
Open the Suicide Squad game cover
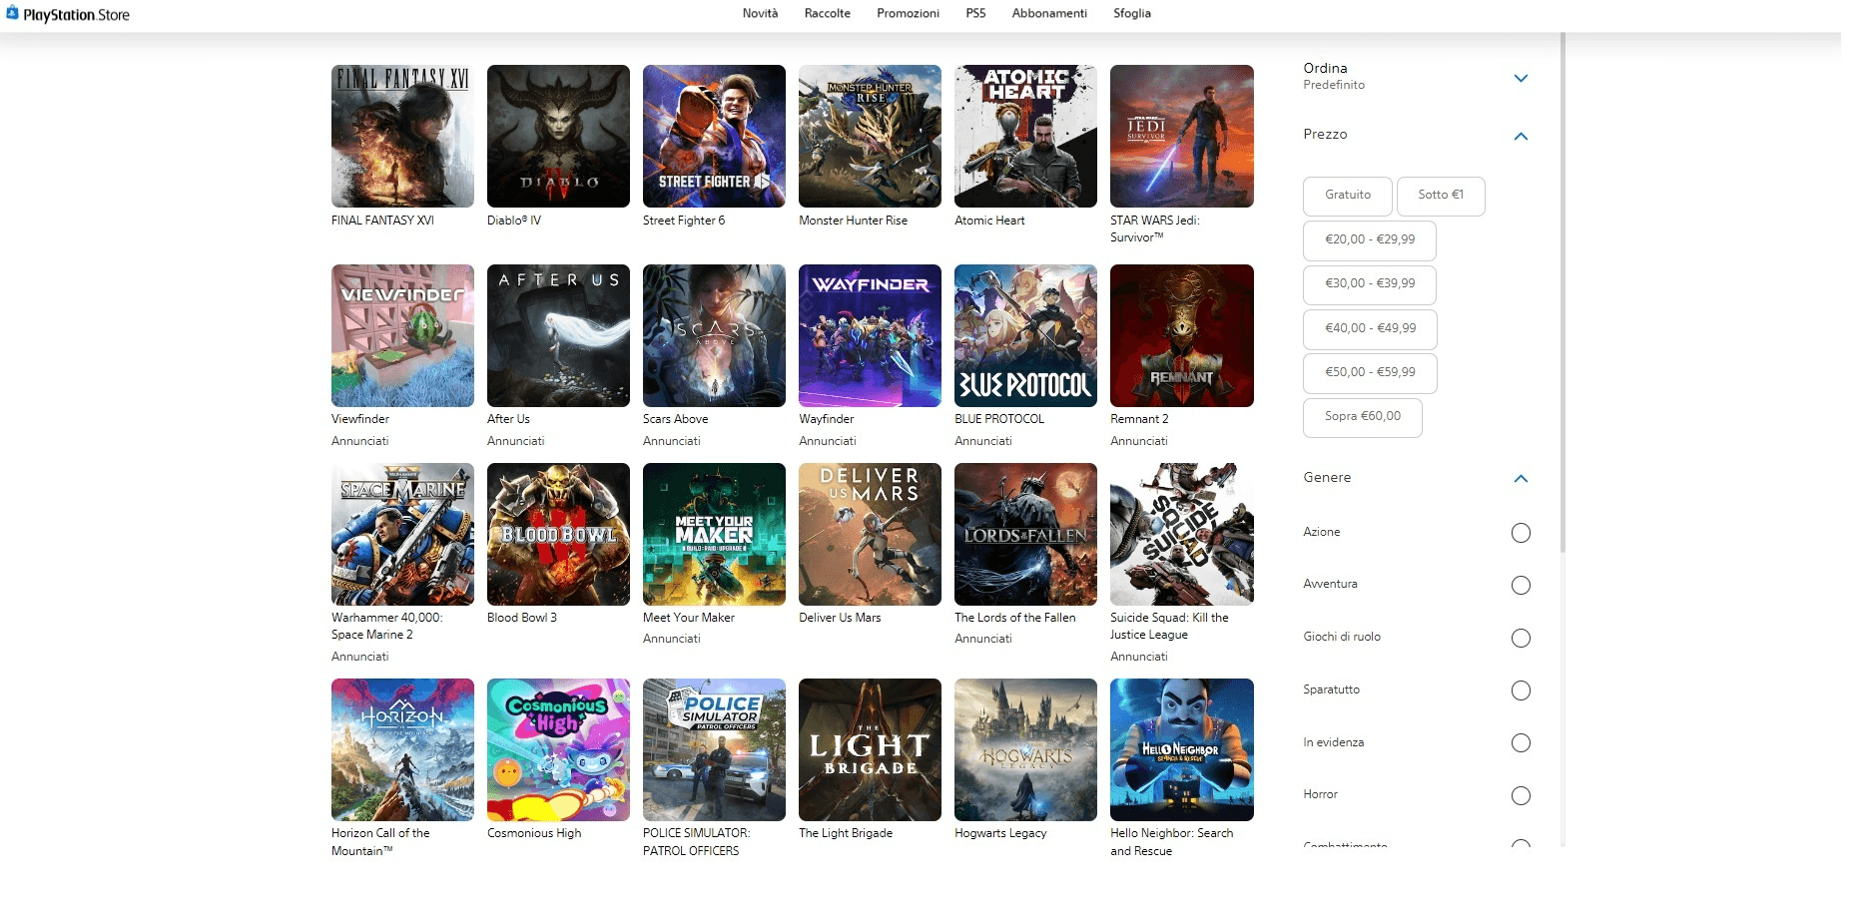pyautogui.click(x=1181, y=534)
